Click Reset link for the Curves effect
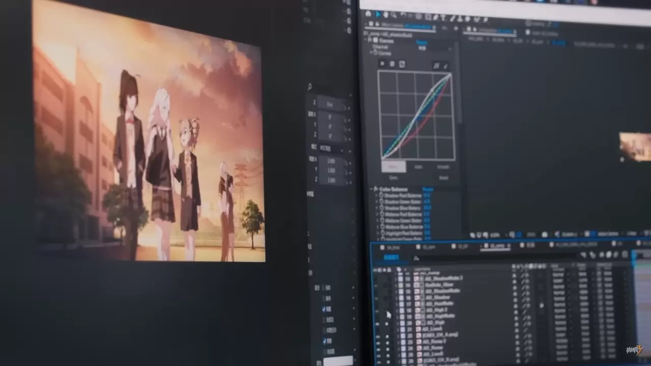 coord(421,42)
